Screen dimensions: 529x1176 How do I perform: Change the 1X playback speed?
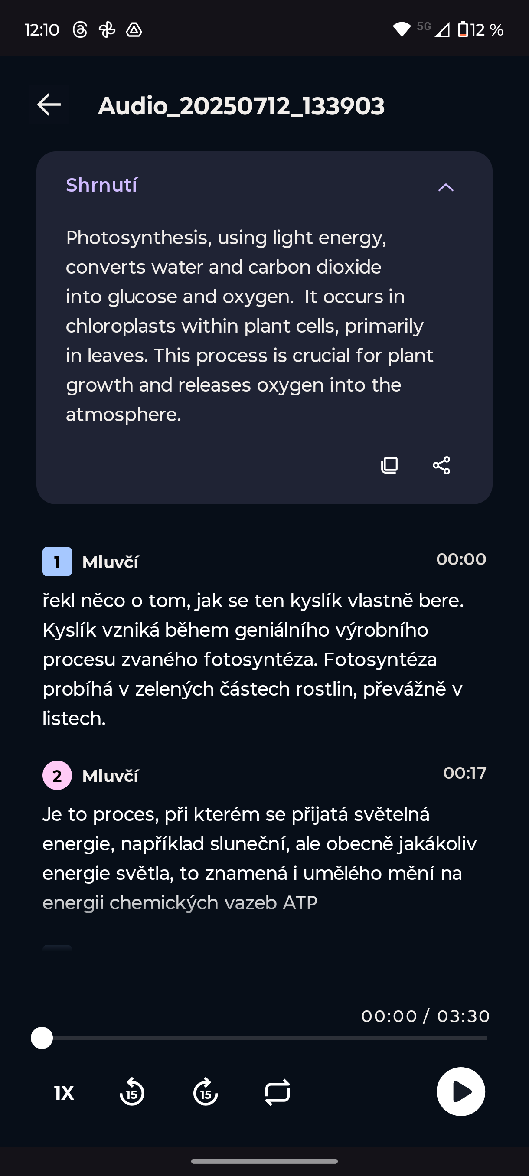(x=64, y=1093)
